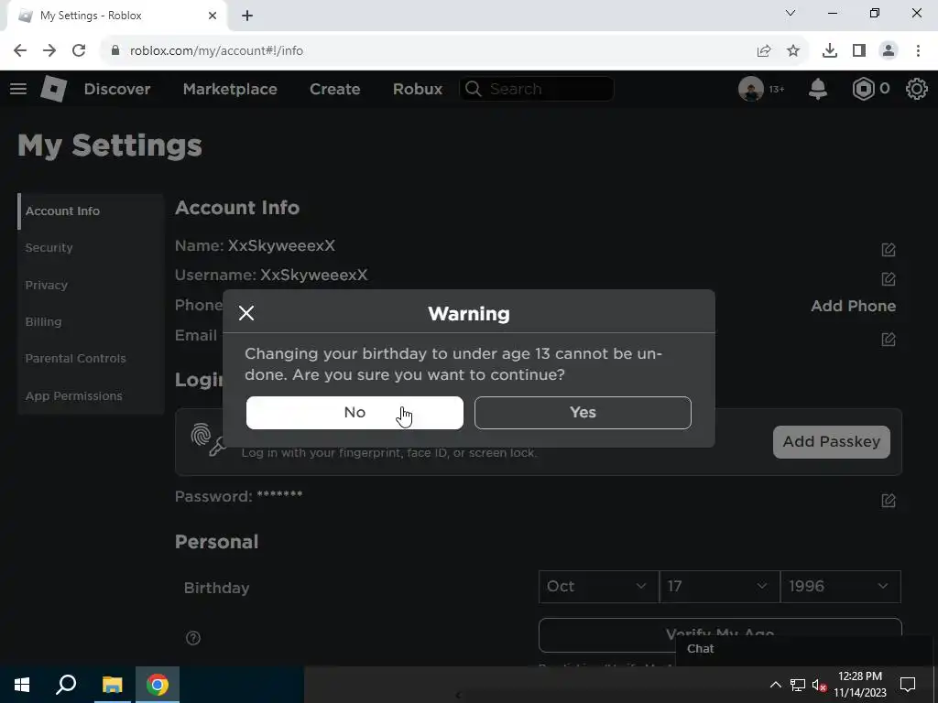Viewport: 938px width, 703px height.
Task: Edit the Email pencil icon
Action: [889, 340]
